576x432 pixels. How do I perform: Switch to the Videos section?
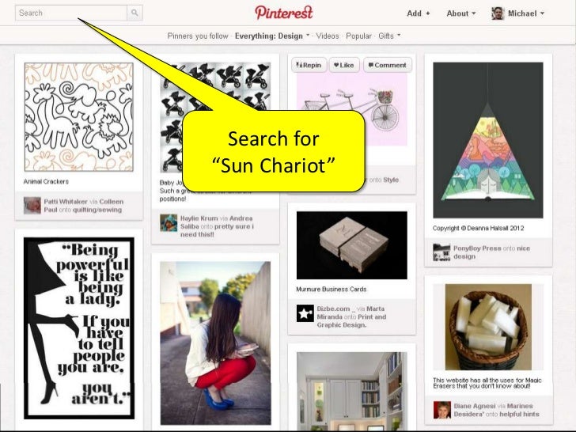click(x=328, y=36)
